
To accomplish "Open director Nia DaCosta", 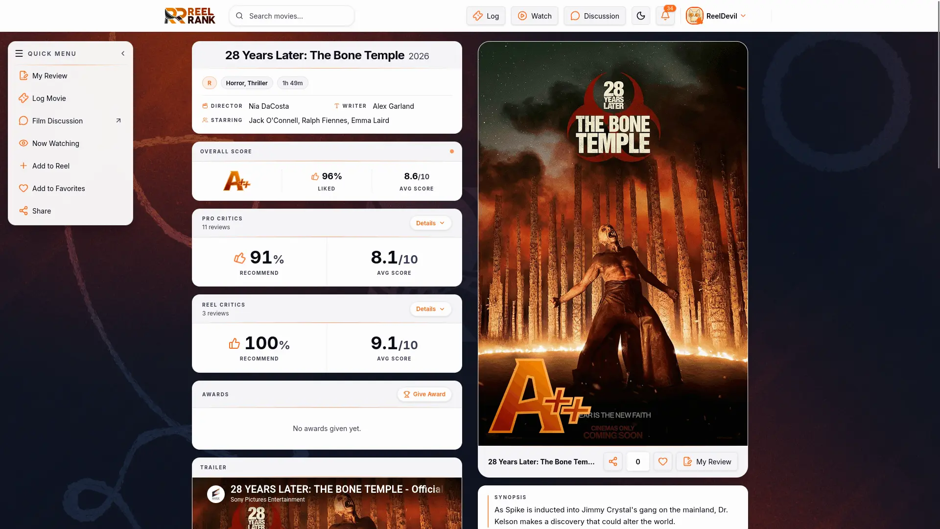I will coord(269,106).
